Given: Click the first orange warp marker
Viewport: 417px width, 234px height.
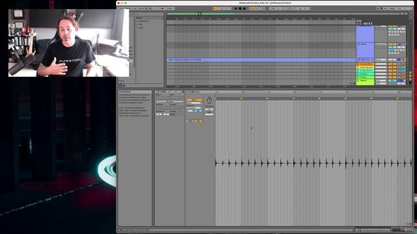Looking at the screenshot, I should click(216, 98).
